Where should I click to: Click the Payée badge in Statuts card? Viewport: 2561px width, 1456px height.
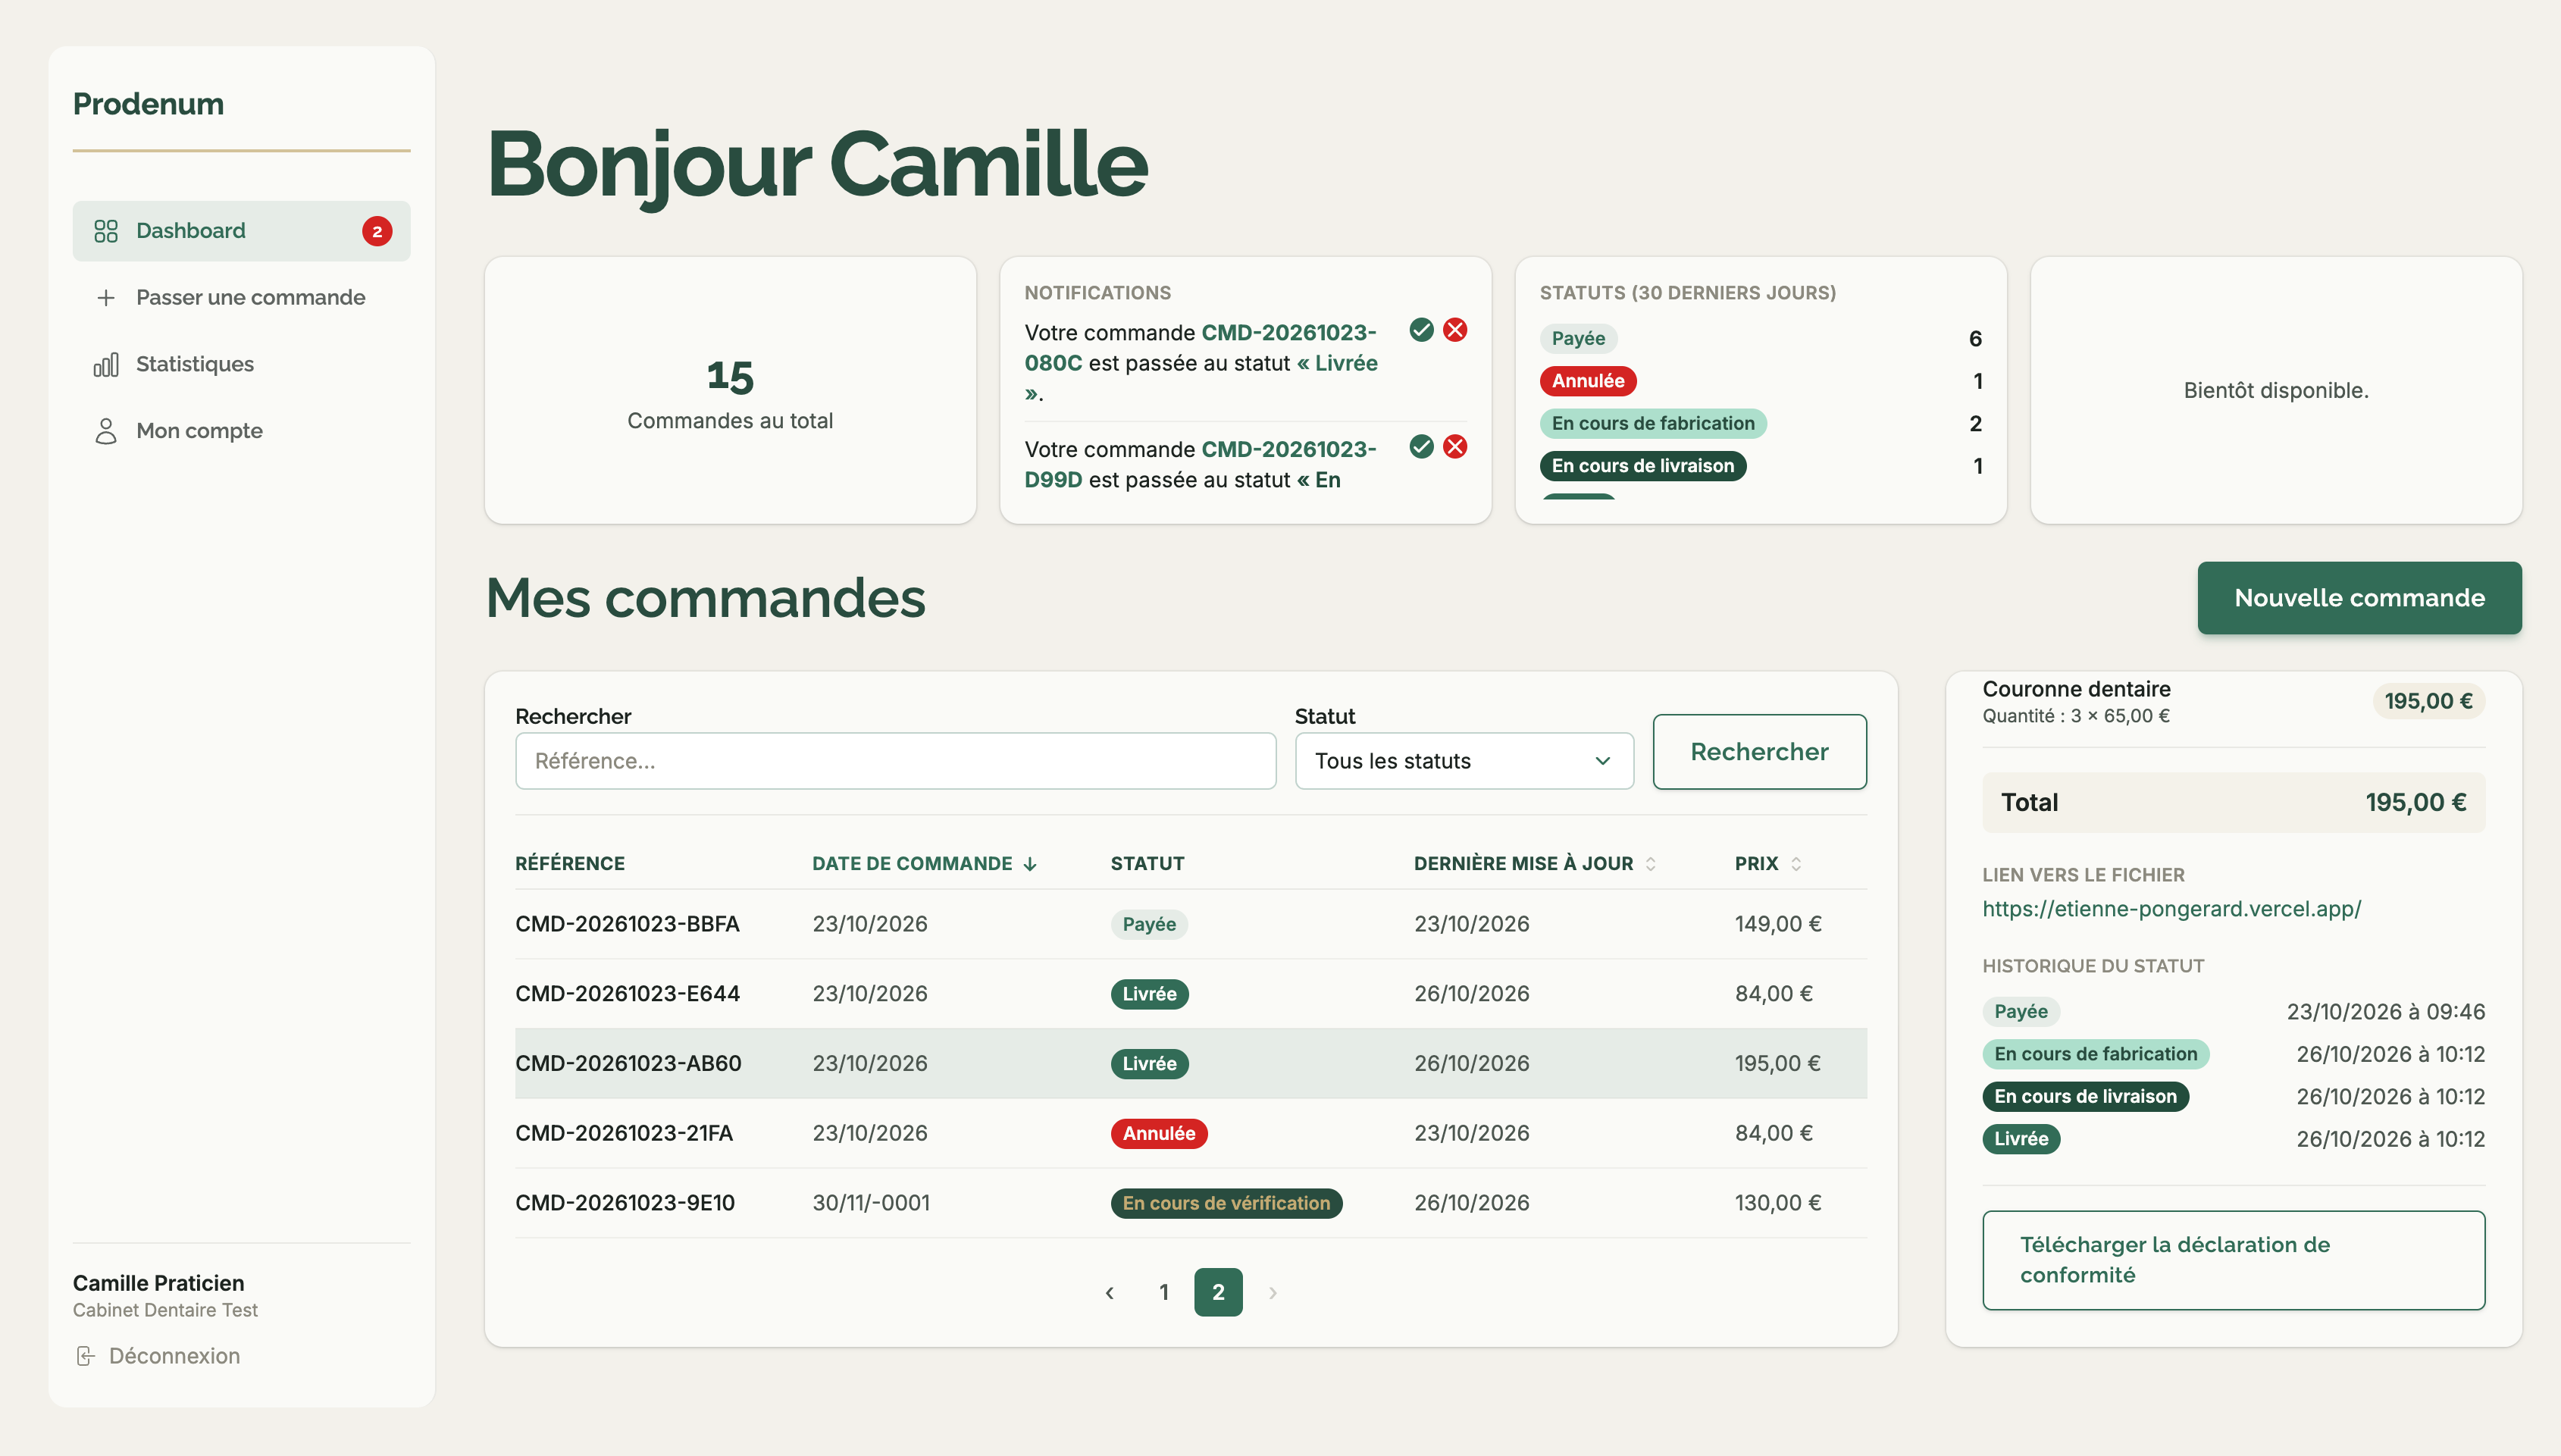point(1578,338)
